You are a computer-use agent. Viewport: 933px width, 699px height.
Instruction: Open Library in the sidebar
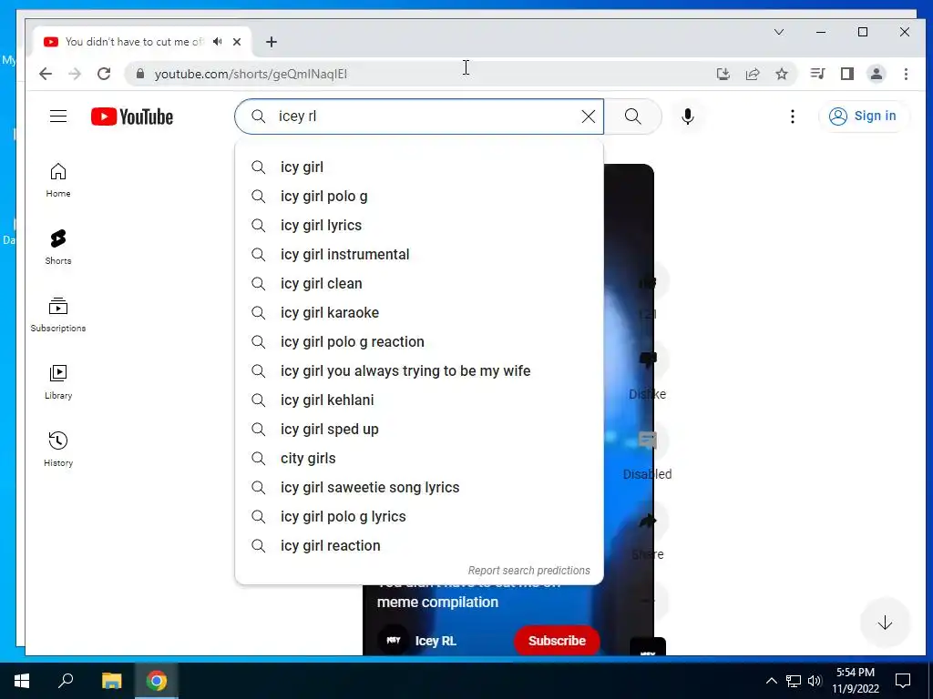[x=58, y=382]
